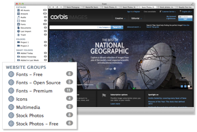Add a new tab with plus icon
197x132 pixels.
pos(61,7)
